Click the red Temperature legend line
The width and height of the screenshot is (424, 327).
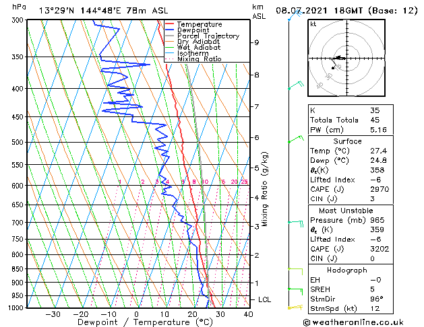(x=169, y=24)
